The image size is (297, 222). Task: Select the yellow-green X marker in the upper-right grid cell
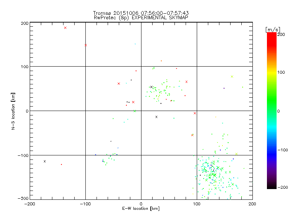[x=232, y=77]
